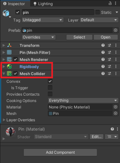Screen dimensions: 120x163
Task: Open Material field object picker
Action: 116,107
